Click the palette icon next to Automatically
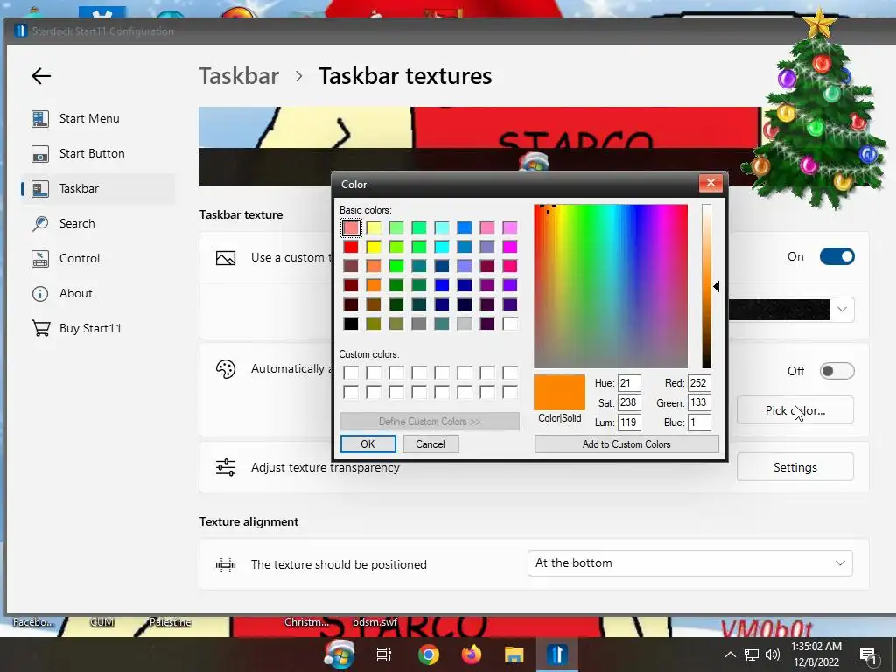This screenshot has height=672, width=896. (226, 369)
